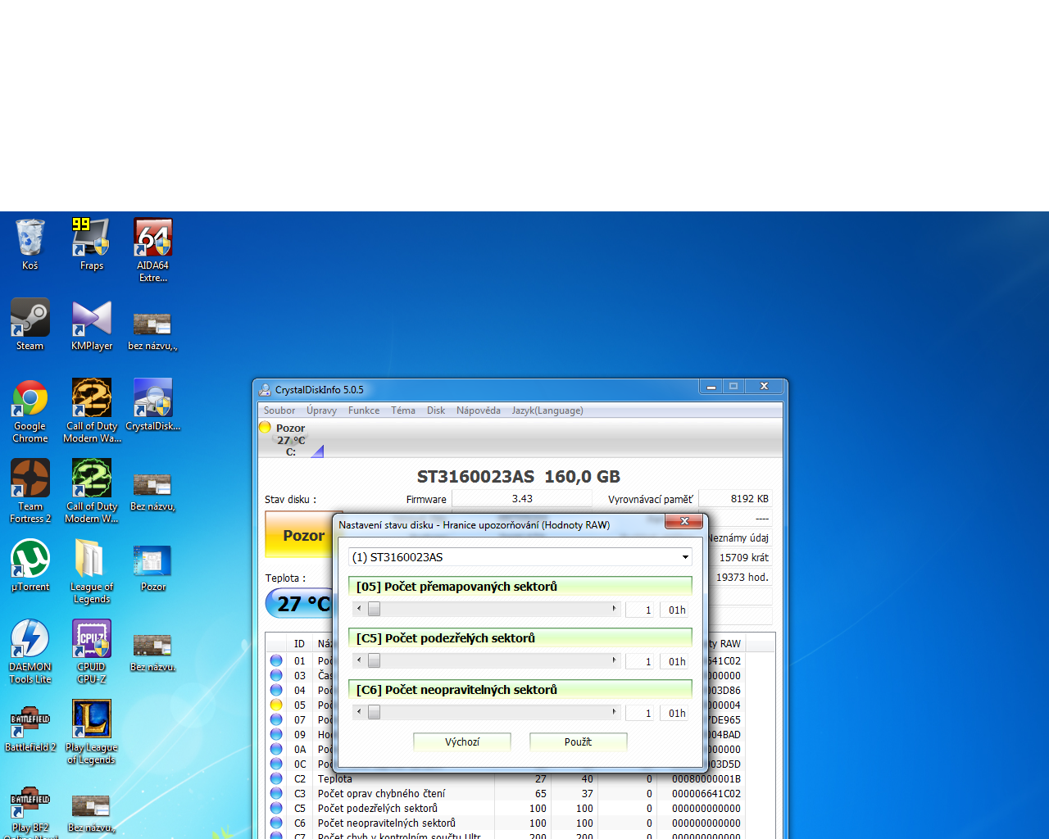Screen dimensions: 1049x839
Task: Select the 'bez názvu,.,' image file
Action: 152,330
